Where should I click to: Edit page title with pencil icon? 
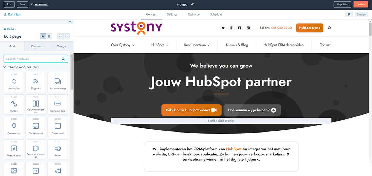coord(192,4)
